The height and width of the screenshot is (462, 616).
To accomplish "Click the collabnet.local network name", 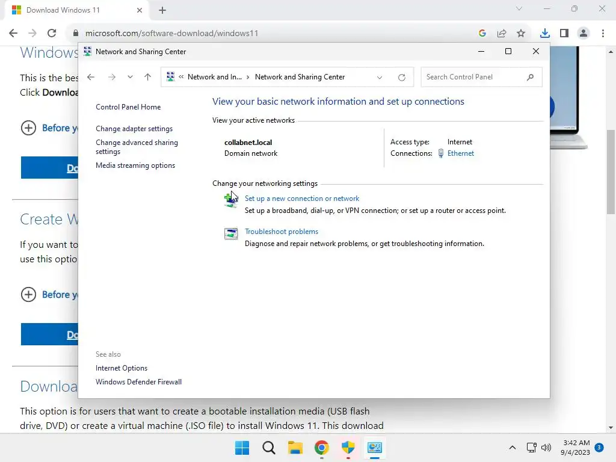I will click(248, 143).
